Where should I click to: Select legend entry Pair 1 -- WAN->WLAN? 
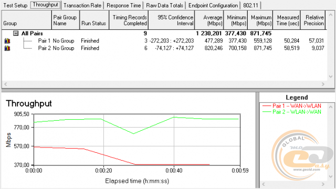[292, 106]
